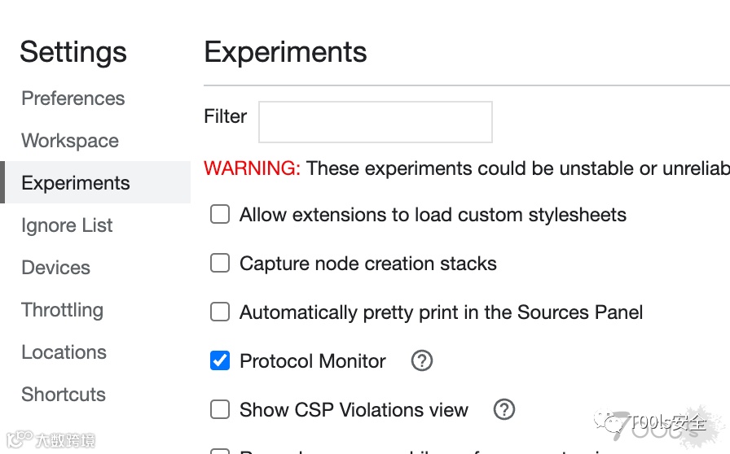Switch to the Workspace tab

click(70, 141)
